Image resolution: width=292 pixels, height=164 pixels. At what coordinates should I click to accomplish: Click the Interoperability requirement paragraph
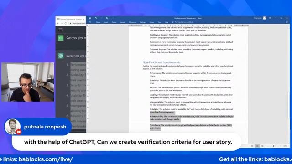coord(191,103)
